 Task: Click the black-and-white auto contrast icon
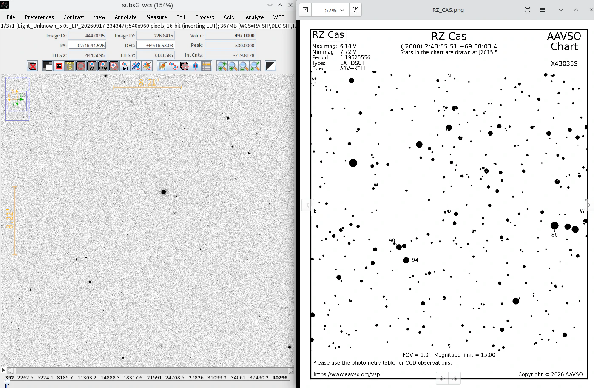pos(270,66)
